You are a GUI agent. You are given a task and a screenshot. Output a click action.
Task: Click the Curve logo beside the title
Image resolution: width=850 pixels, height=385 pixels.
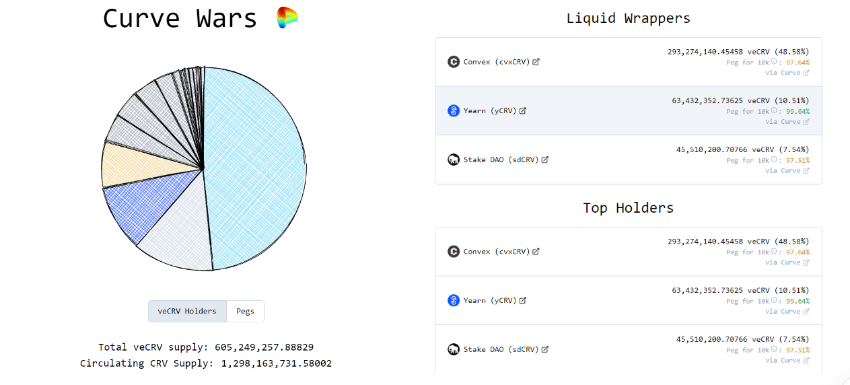(x=287, y=18)
